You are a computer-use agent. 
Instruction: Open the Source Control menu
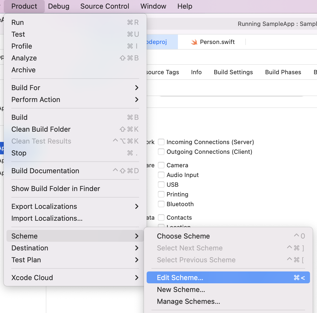tap(105, 6)
